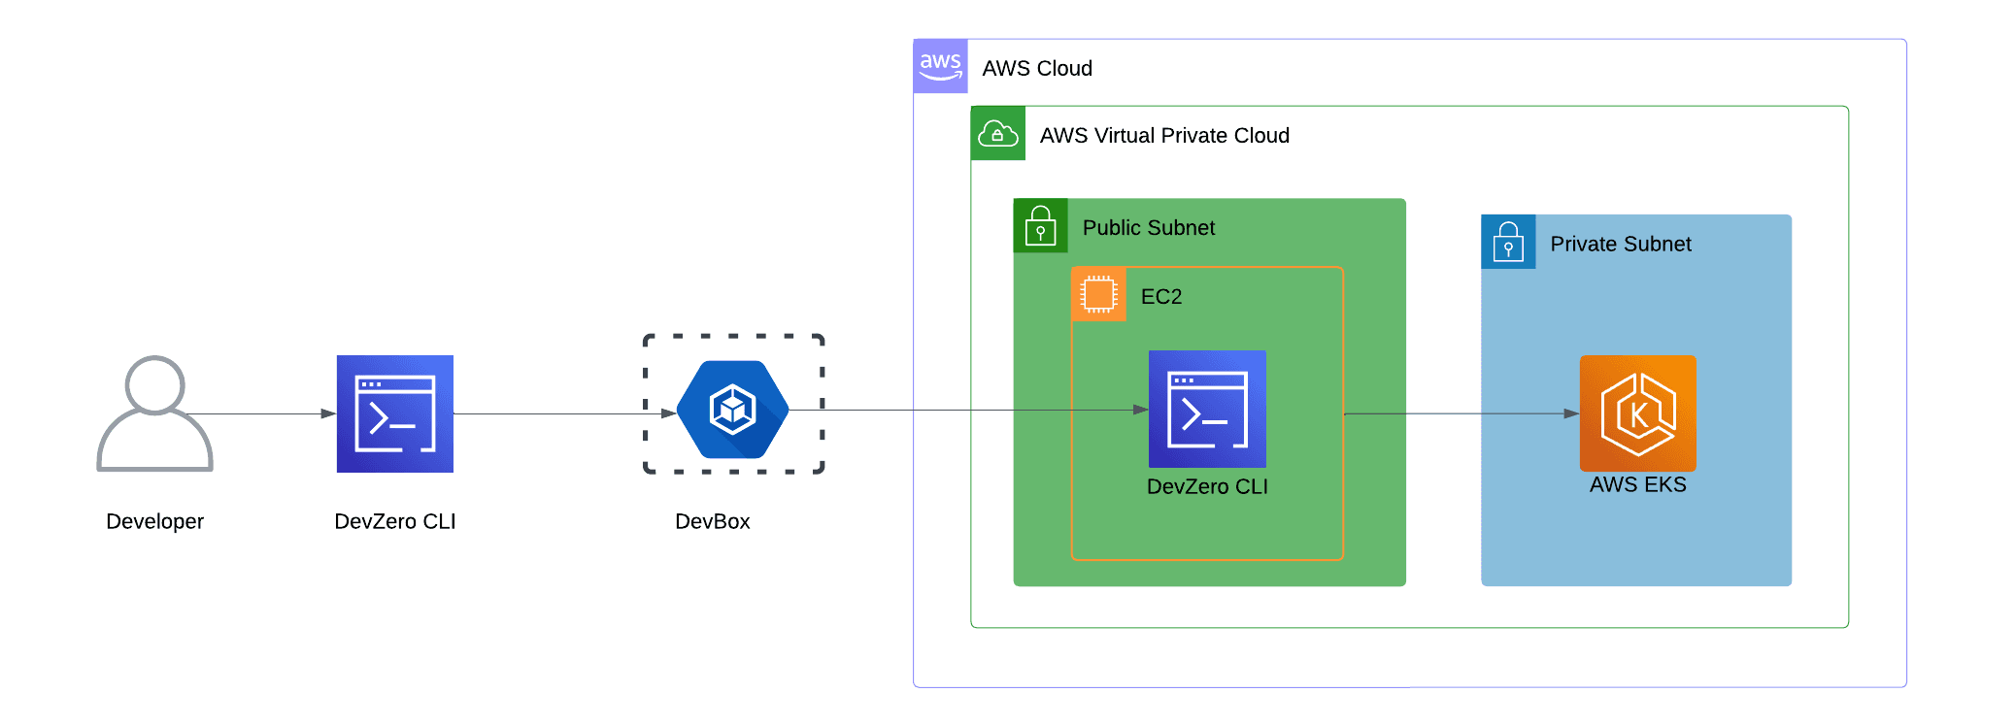Select the "Public Subnet" label text

tap(1148, 227)
